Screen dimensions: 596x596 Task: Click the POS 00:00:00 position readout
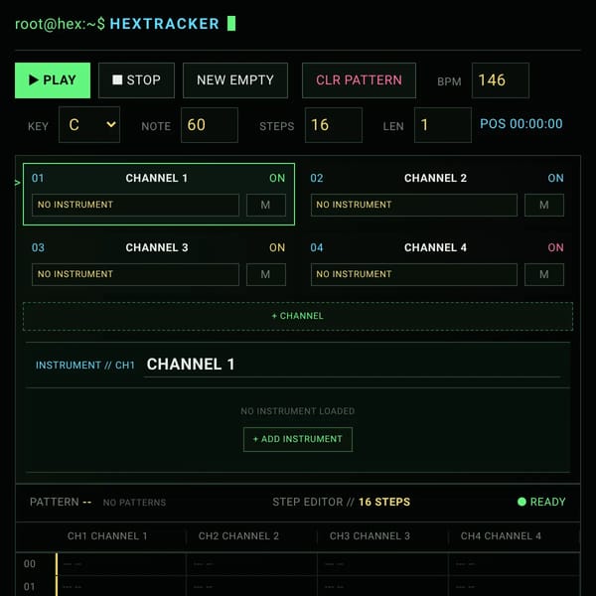(x=521, y=124)
